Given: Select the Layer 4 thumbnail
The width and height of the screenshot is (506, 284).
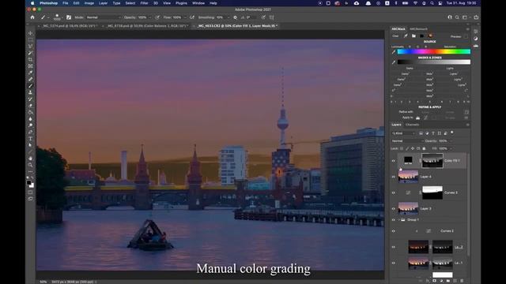Looking at the screenshot, I should [x=408, y=177].
